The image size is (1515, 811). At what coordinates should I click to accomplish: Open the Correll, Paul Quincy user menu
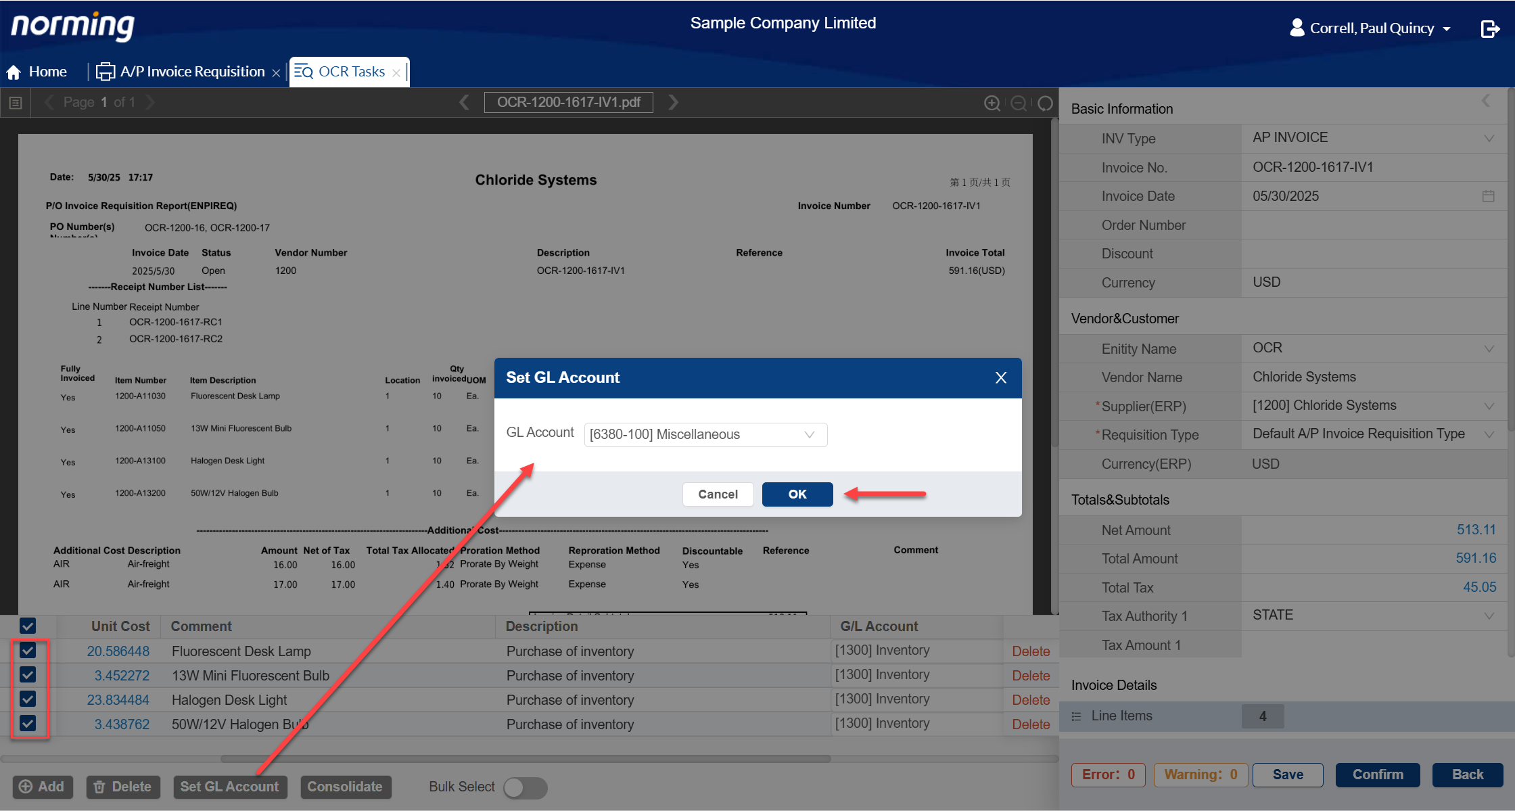[1370, 28]
